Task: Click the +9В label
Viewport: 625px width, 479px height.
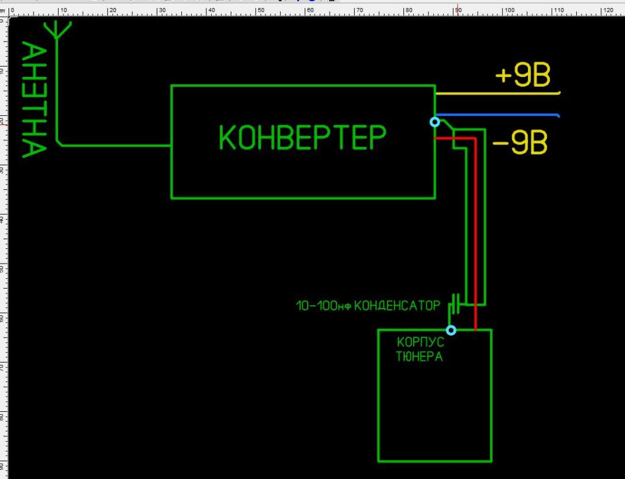Action: (522, 74)
